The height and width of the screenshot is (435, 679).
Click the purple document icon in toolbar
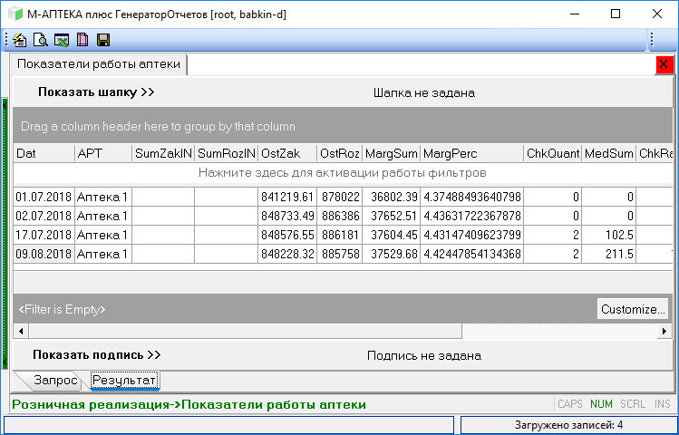pos(82,40)
